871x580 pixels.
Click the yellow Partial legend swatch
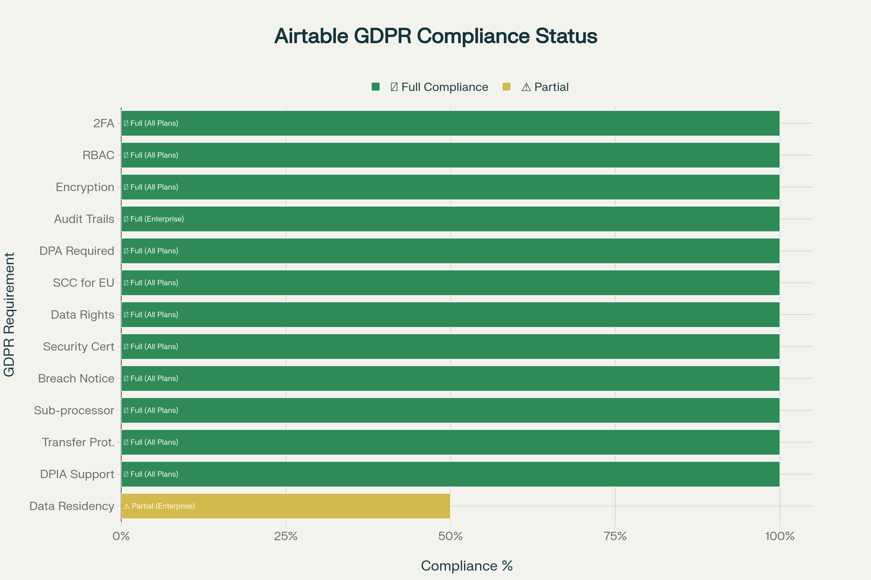pyautogui.click(x=506, y=87)
